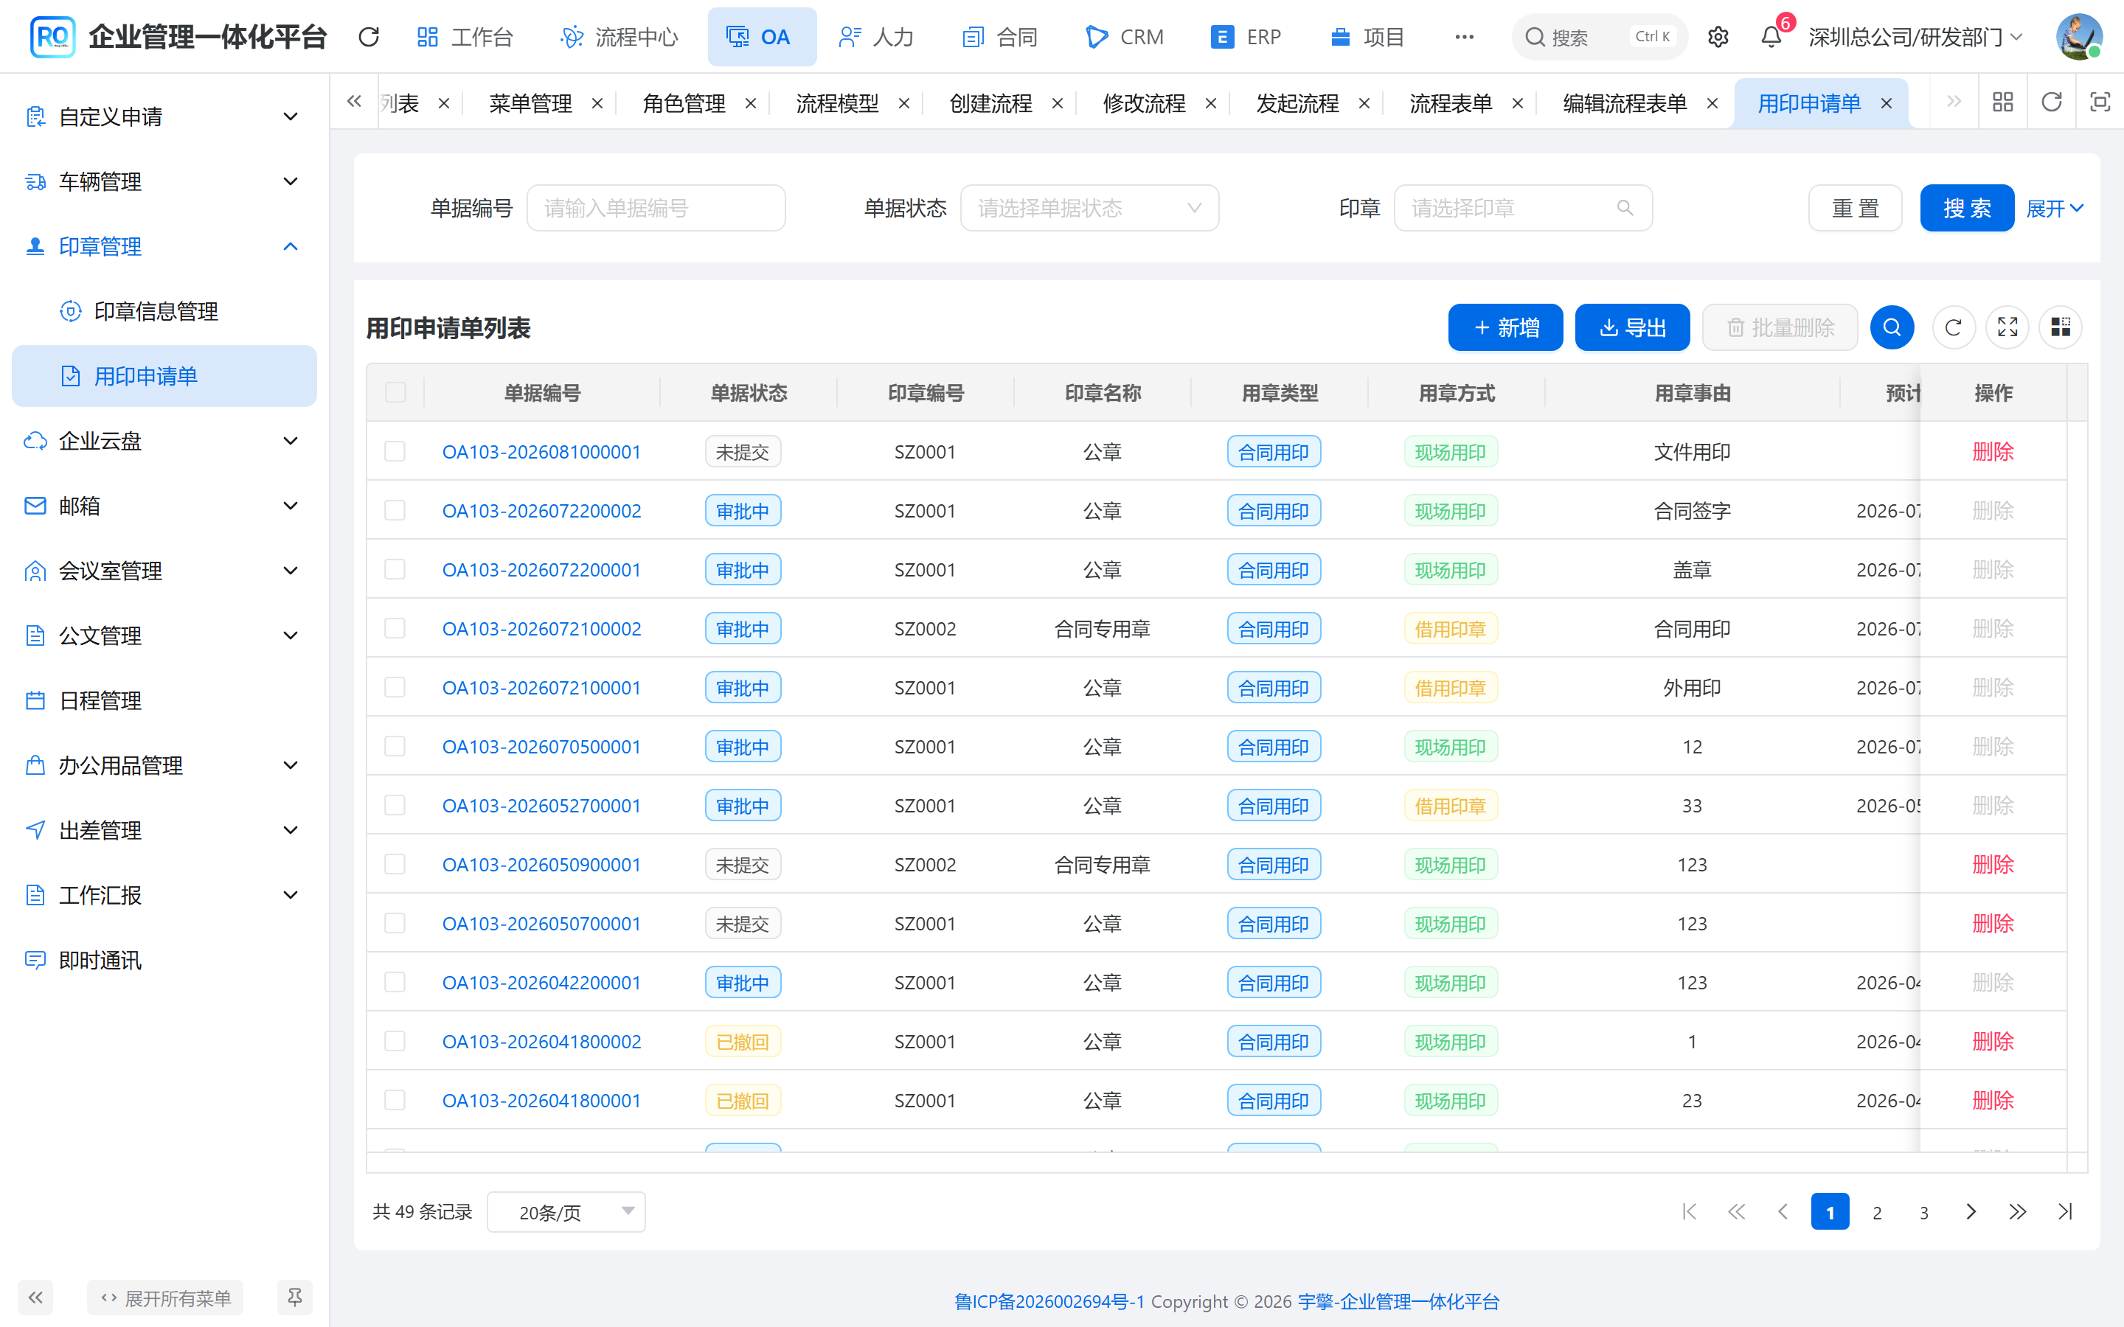Screen dimensions: 2124x1327
Task: Open table column settings icon
Action: [2060, 327]
